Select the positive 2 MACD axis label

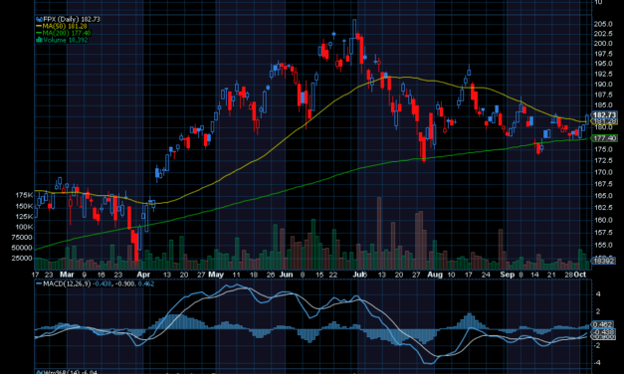click(598, 312)
